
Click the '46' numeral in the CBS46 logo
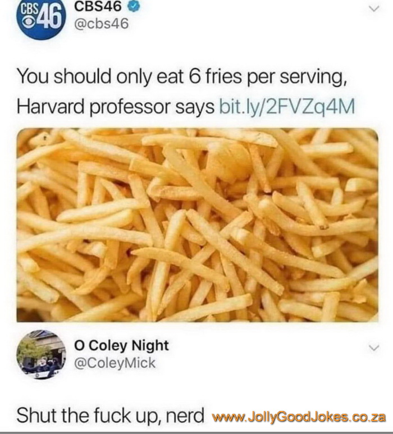pos(50,18)
